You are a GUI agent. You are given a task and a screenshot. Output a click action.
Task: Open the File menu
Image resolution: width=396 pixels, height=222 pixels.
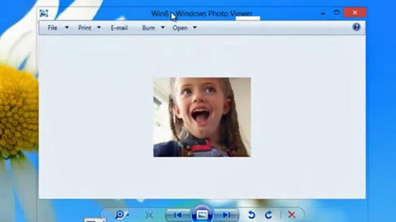point(52,28)
